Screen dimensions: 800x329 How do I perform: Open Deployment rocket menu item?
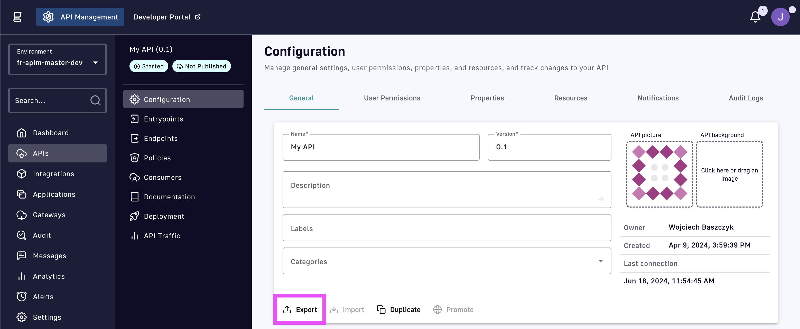click(164, 216)
